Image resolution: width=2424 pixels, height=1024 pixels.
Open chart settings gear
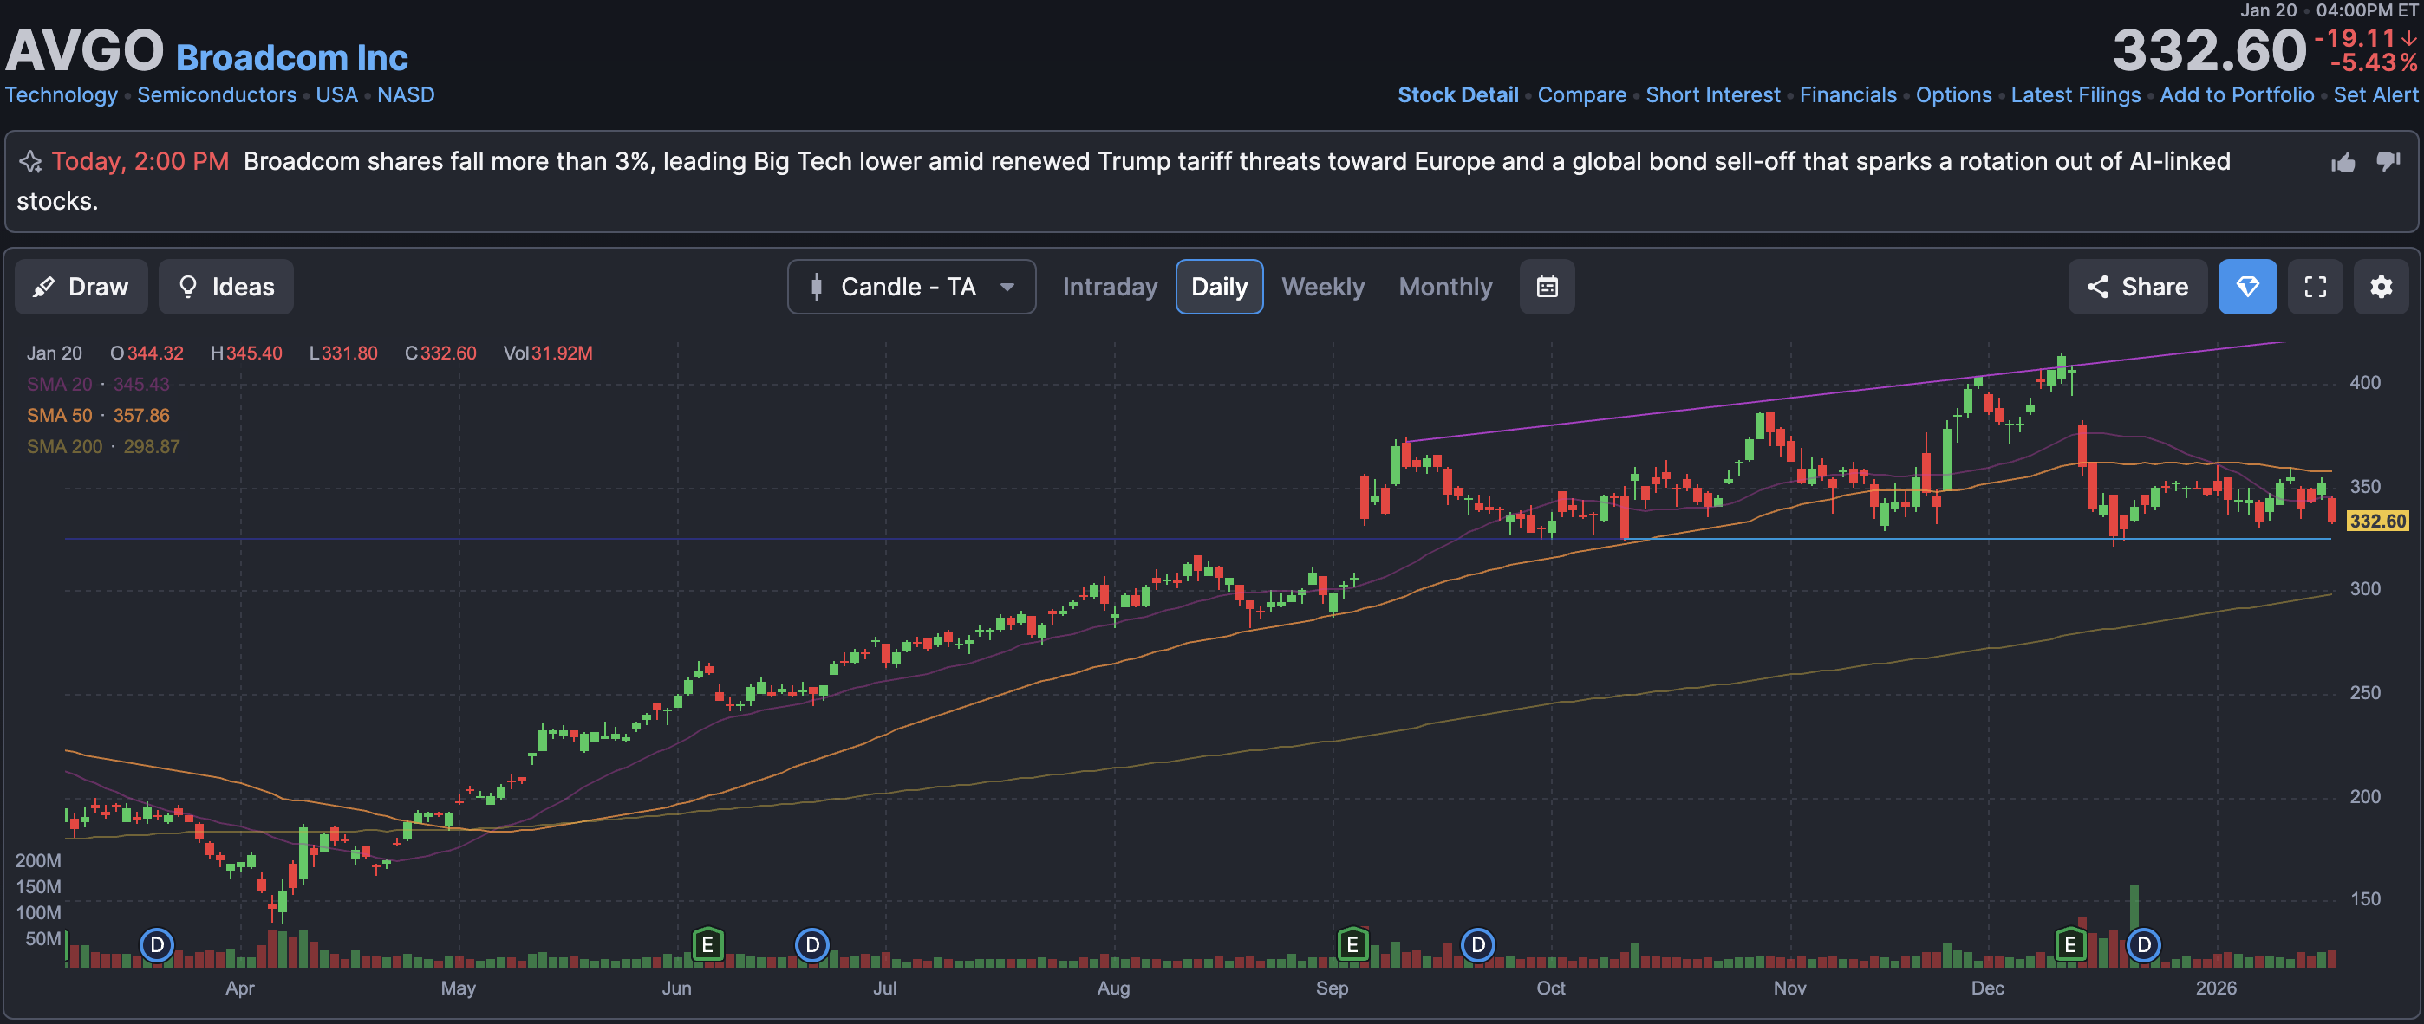[x=2380, y=287]
